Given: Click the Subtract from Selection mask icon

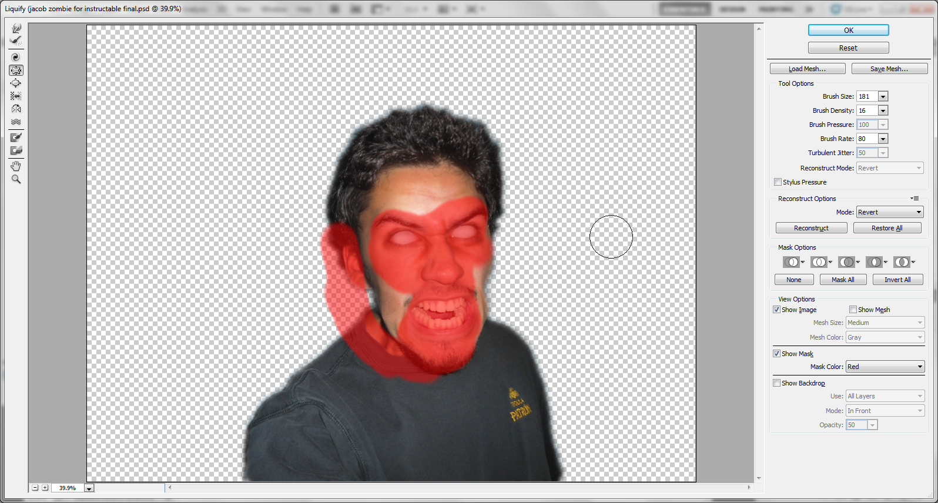Looking at the screenshot, I should click(x=846, y=262).
